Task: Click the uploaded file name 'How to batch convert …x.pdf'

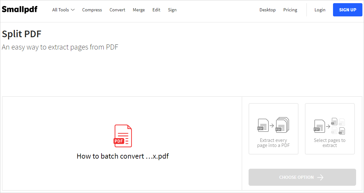Action: (123, 156)
